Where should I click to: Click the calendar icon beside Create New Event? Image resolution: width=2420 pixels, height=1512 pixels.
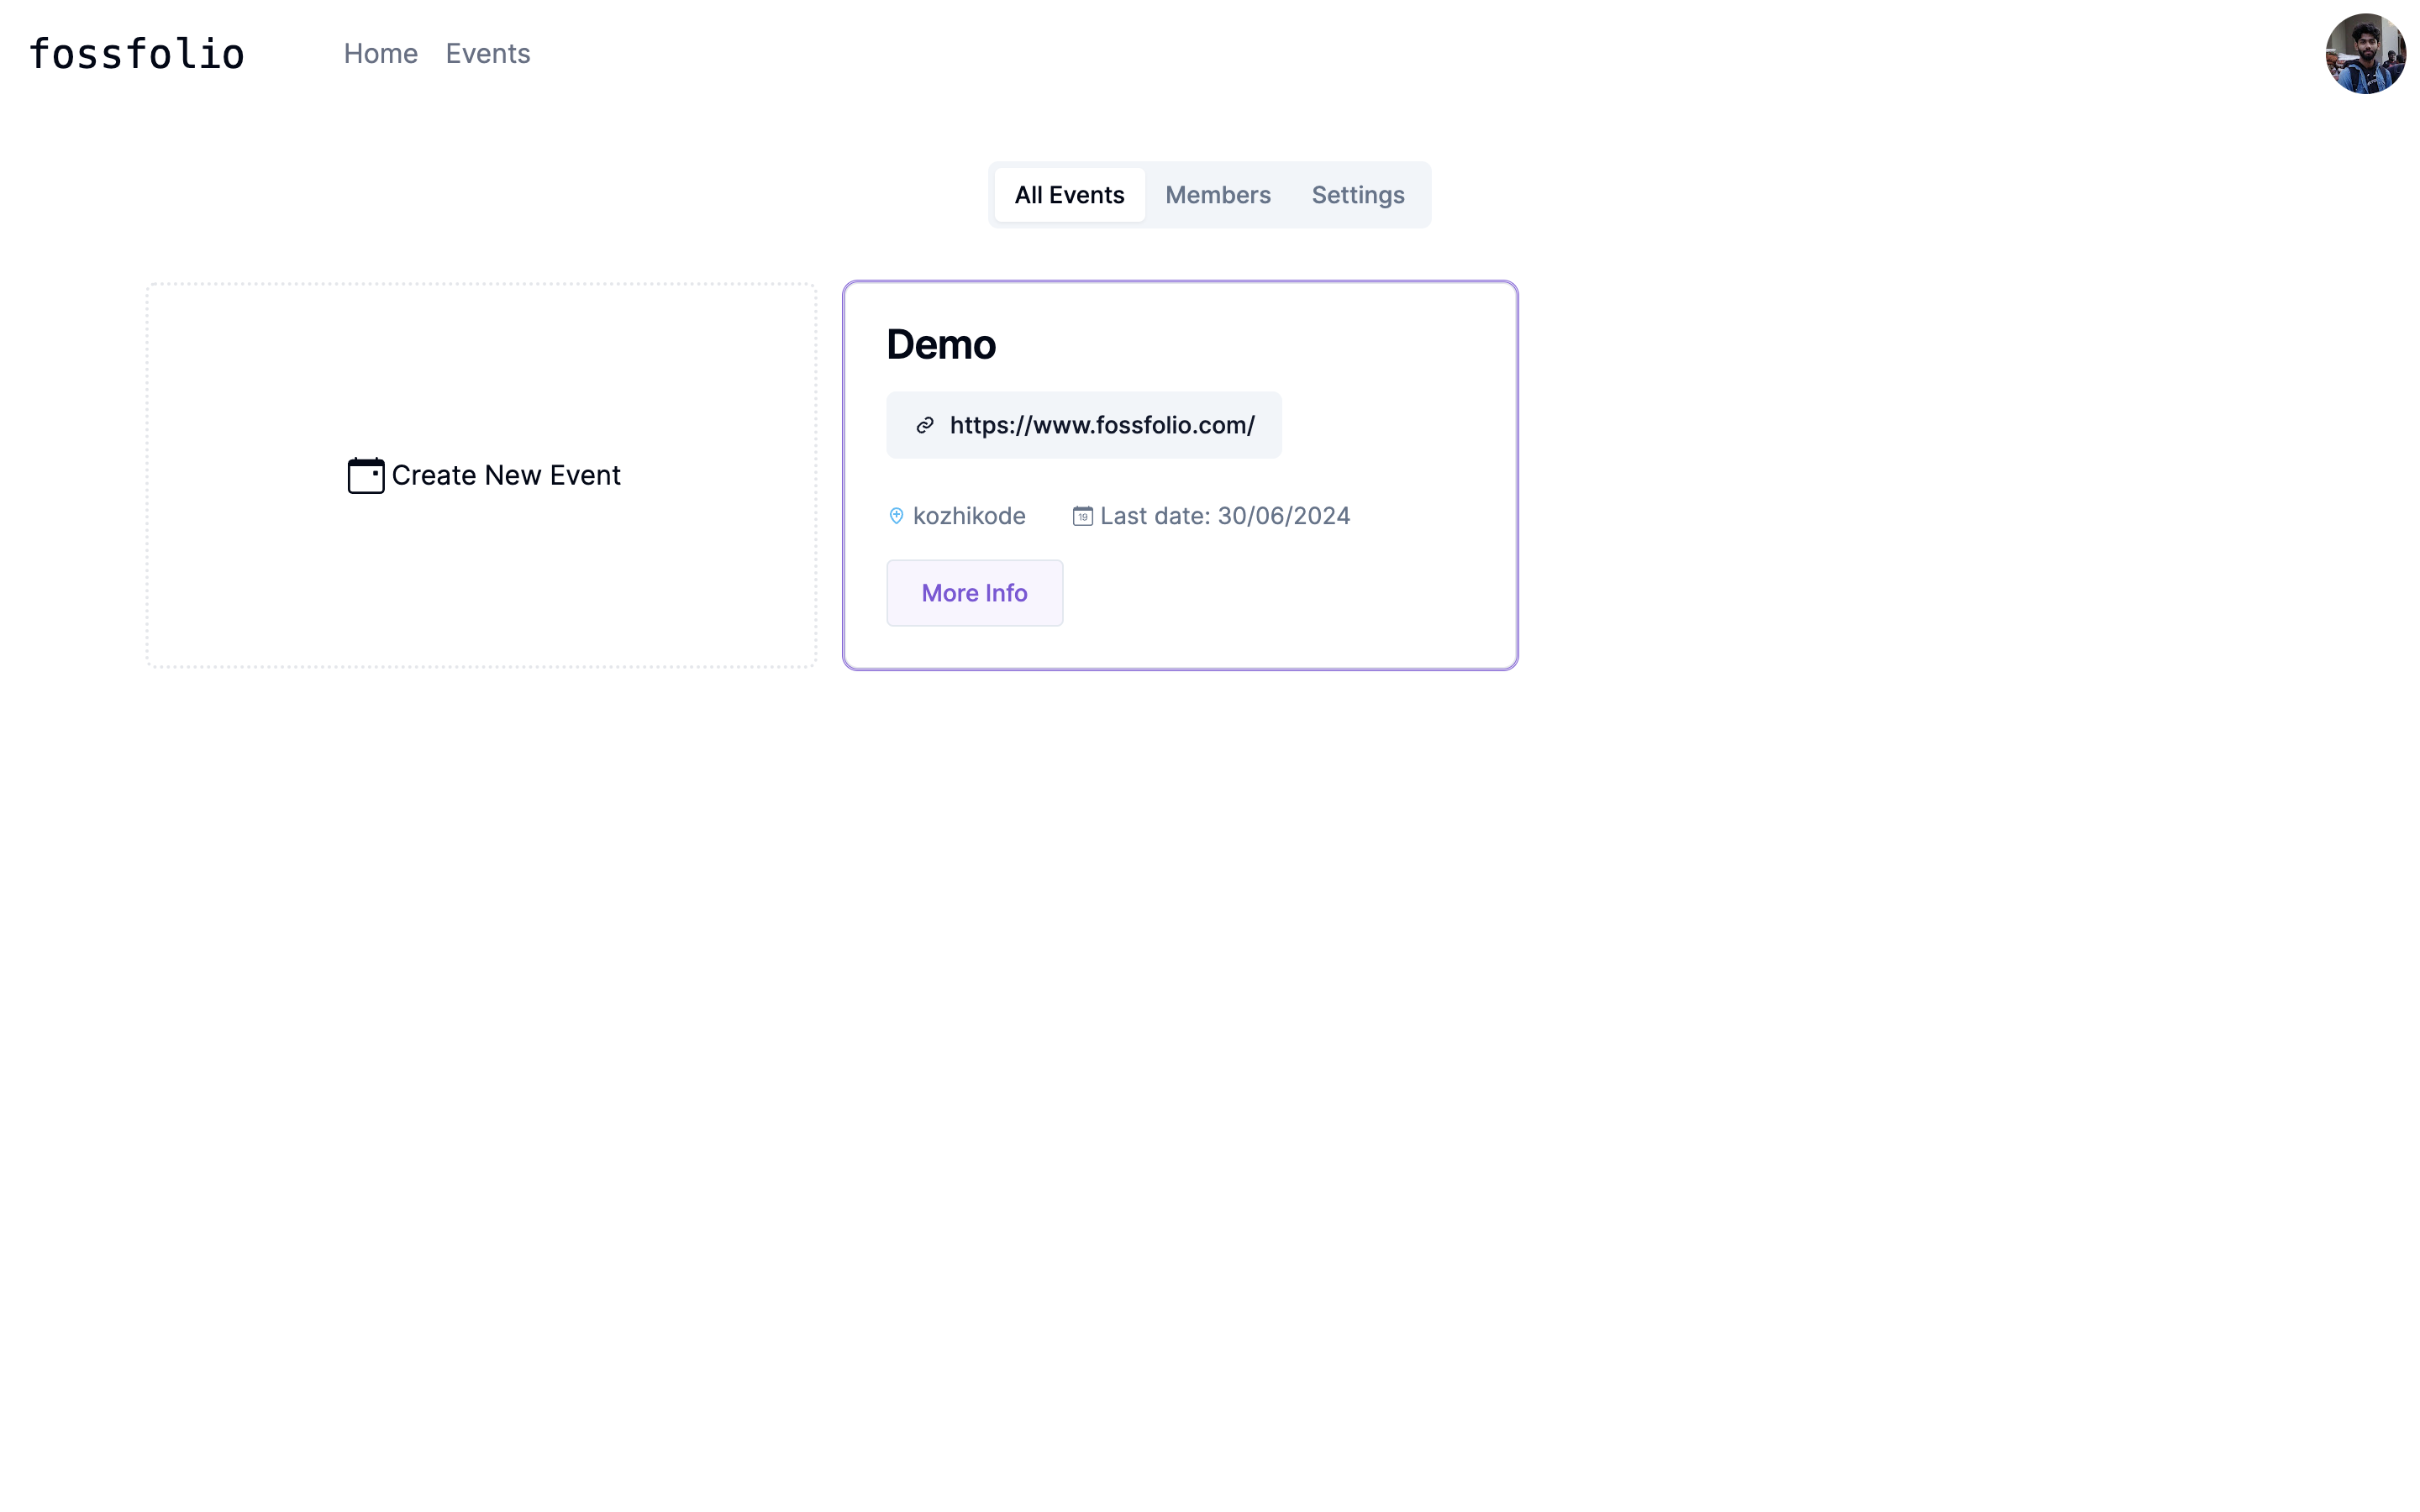(x=365, y=476)
